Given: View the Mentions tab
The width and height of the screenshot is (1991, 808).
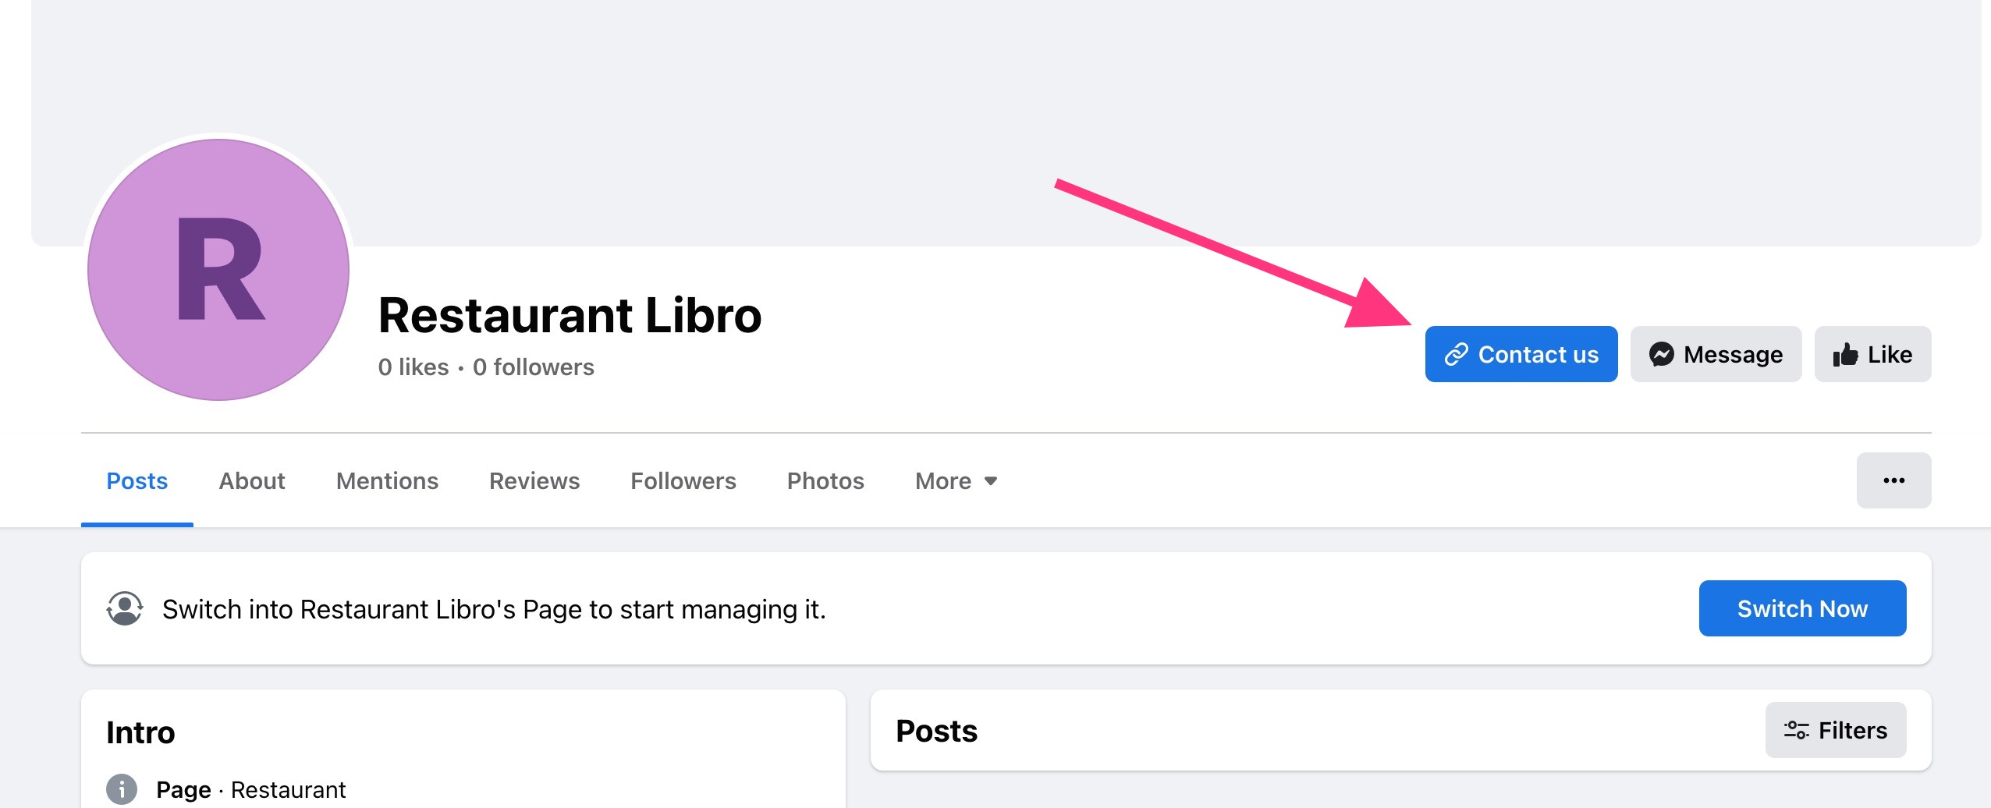Looking at the screenshot, I should coord(387,480).
